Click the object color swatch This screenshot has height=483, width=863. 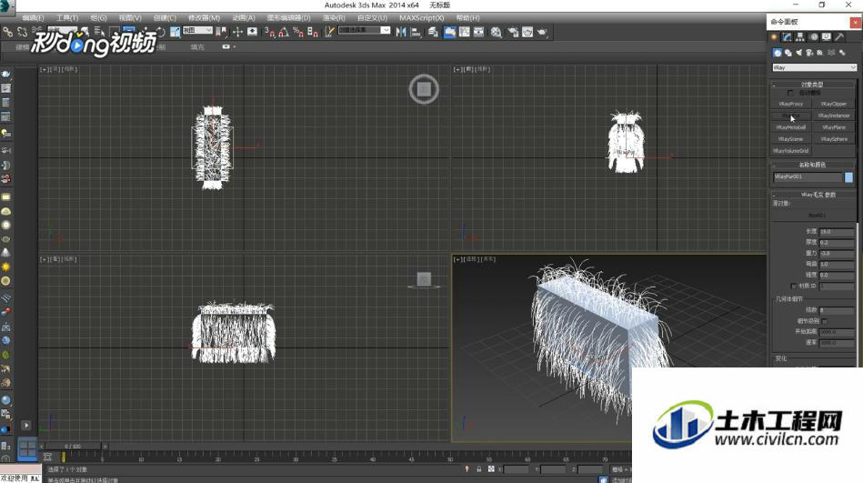tap(848, 176)
